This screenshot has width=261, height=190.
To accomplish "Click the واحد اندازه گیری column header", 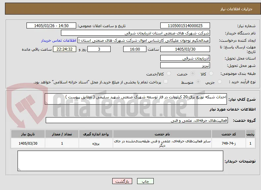I will [x=96, y=134].
